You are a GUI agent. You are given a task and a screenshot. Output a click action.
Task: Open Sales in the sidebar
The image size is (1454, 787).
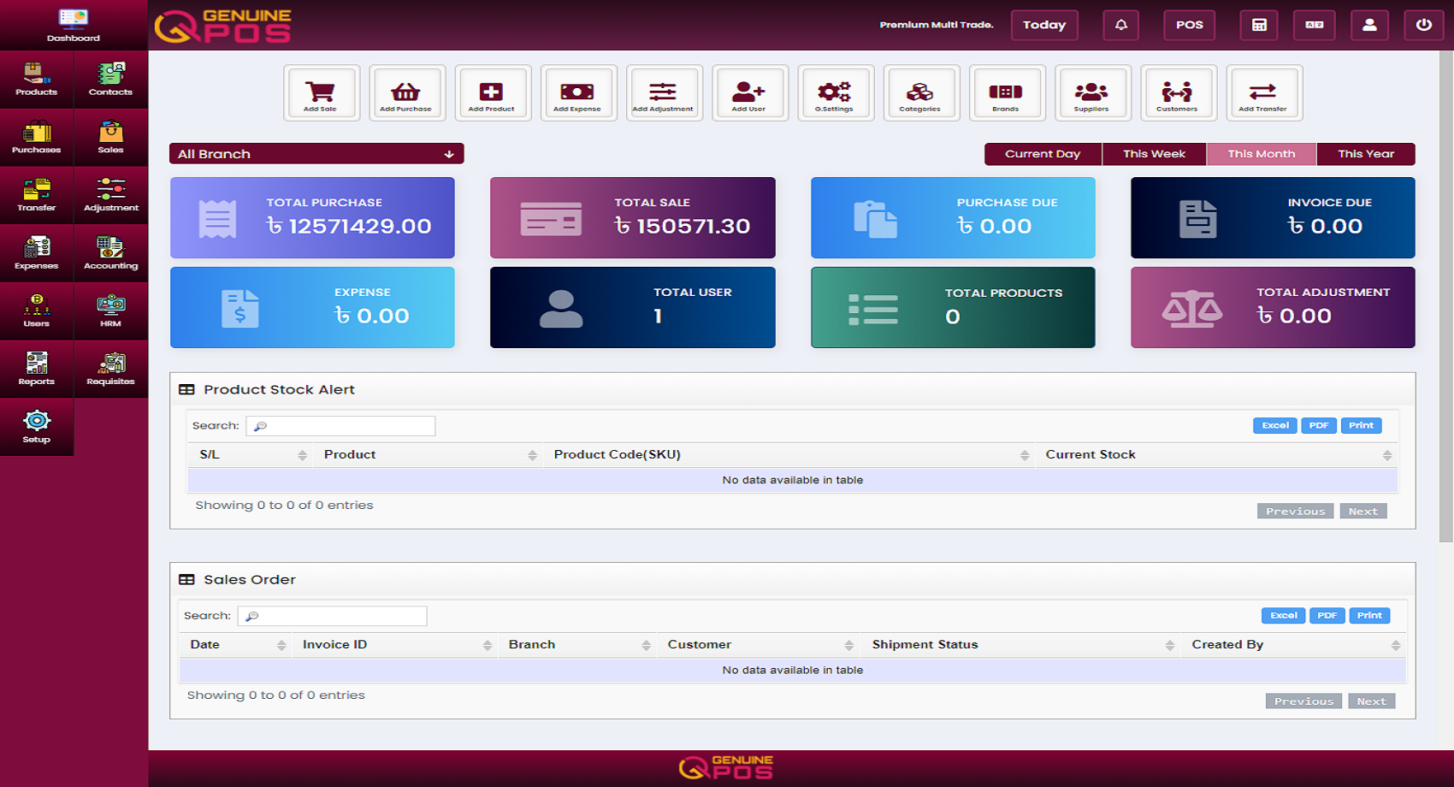click(111, 138)
